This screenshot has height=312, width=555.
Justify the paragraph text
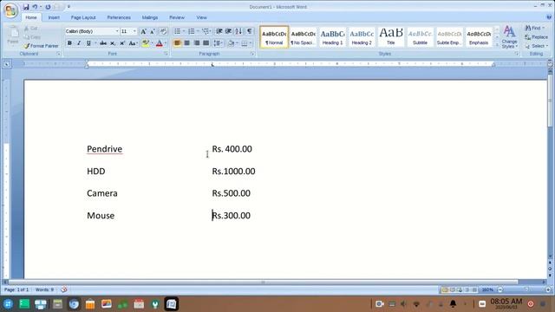pos(206,43)
